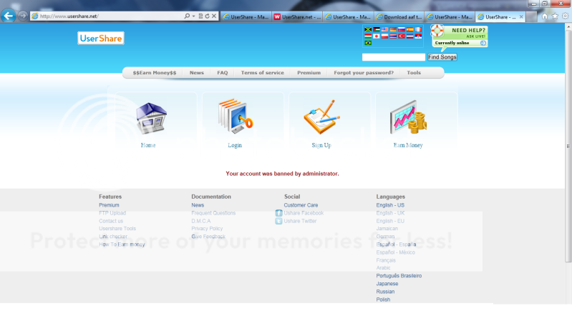Click the UserShare logo

click(x=101, y=38)
